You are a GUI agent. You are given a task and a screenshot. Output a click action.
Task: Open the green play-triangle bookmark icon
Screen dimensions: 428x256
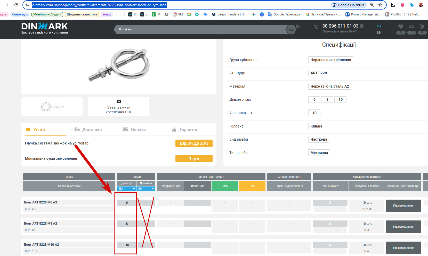pyautogui.click(x=197, y=14)
